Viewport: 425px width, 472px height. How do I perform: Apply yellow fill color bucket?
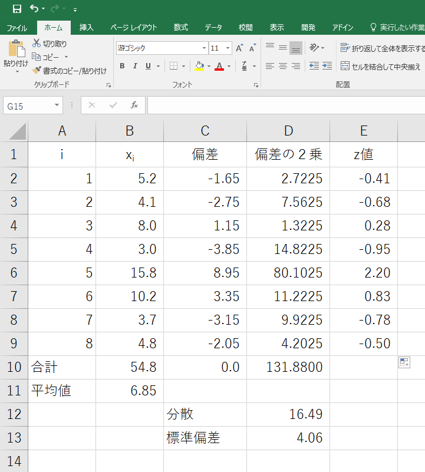[x=199, y=66]
